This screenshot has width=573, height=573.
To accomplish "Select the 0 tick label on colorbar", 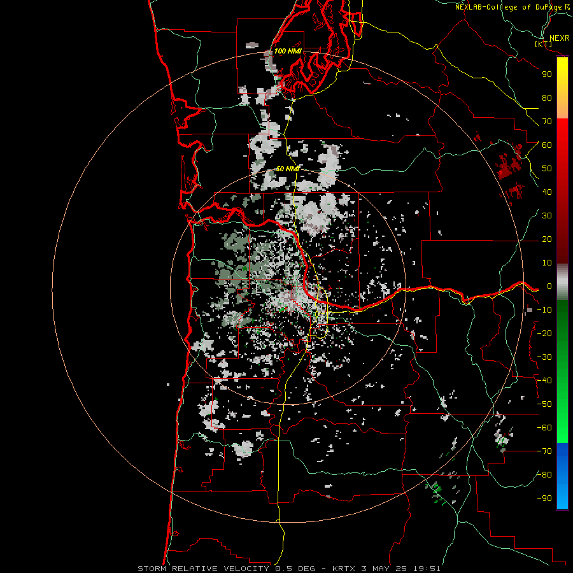I will tap(549, 286).
